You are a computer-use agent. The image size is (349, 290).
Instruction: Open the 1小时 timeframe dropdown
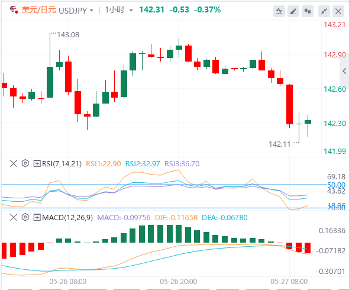(131, 11)
